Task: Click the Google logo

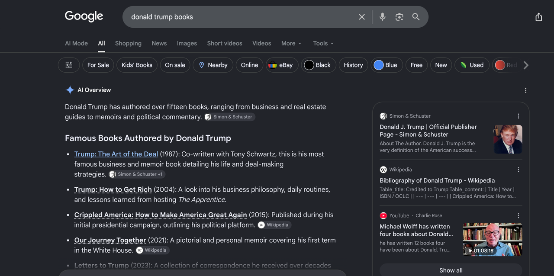Action: tap(84, 16)
